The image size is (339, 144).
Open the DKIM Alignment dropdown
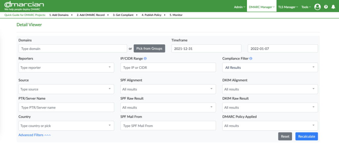270,89
